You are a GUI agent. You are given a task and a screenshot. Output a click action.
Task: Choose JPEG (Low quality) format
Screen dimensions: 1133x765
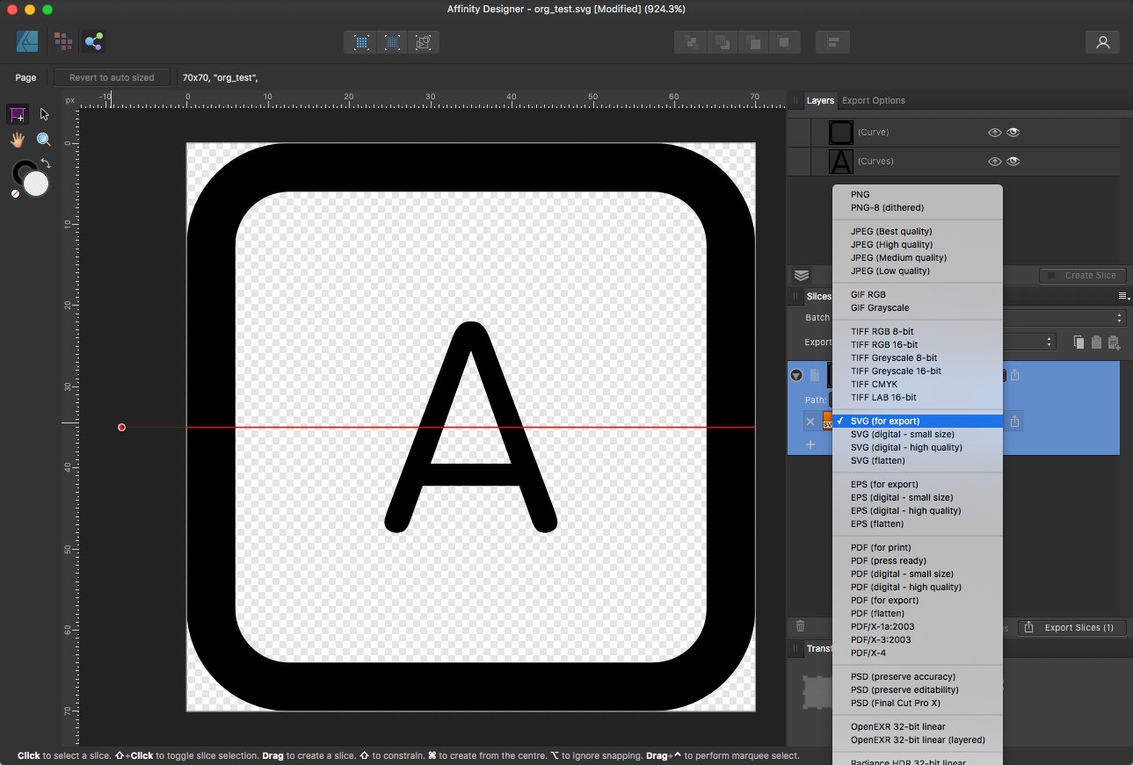(917, 271)
